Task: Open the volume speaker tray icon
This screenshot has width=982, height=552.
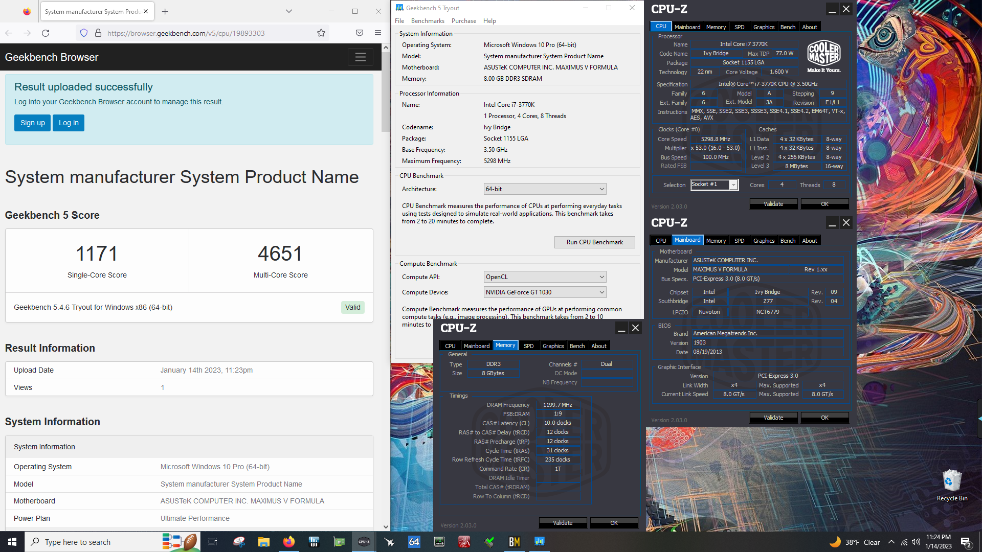Action: 916,542
